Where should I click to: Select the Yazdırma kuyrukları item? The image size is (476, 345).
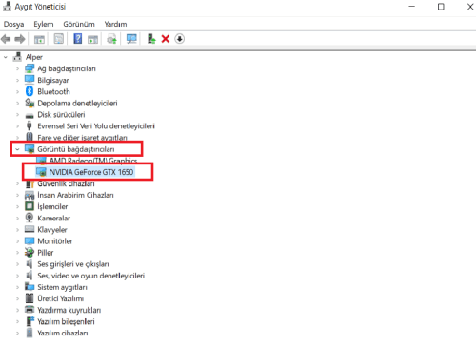[x=69, y=310]
